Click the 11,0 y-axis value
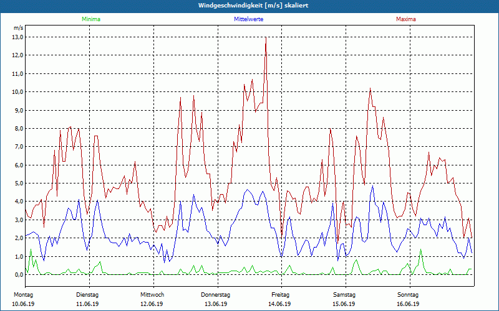This screenshot has height=311, width=499. [18, 73]
